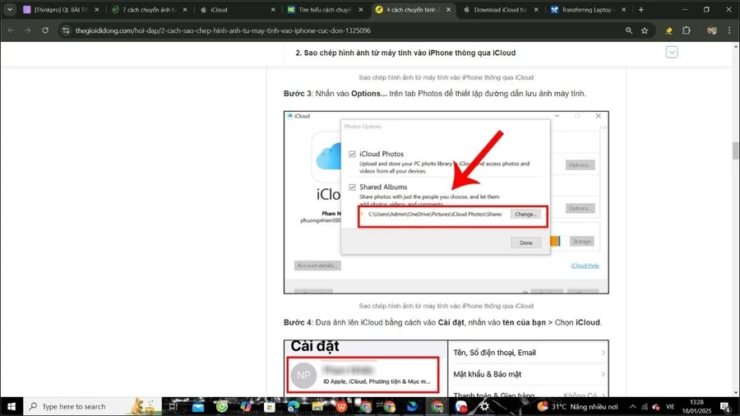The width and height of the screenshot is (740, 416).
Task: Open Task View on the taskbar
Action: click(x=173, y=406)
